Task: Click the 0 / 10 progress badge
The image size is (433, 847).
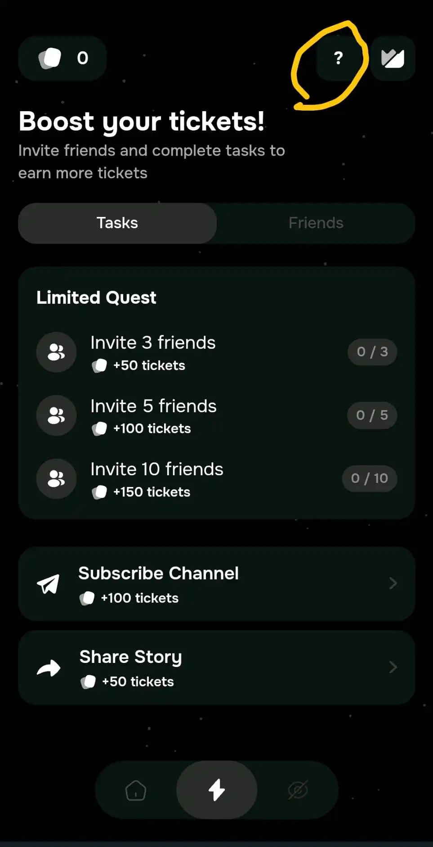Action: pos(369,478)
